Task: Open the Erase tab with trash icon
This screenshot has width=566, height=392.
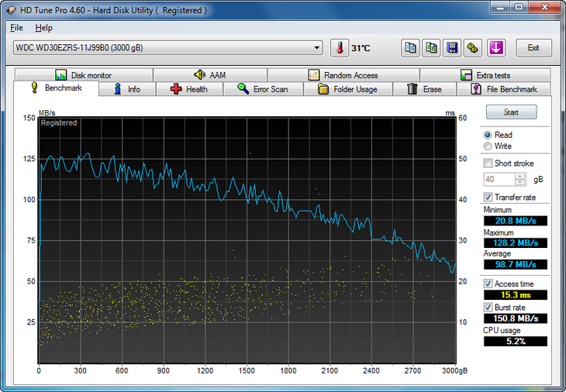Action: pos(425,89)
